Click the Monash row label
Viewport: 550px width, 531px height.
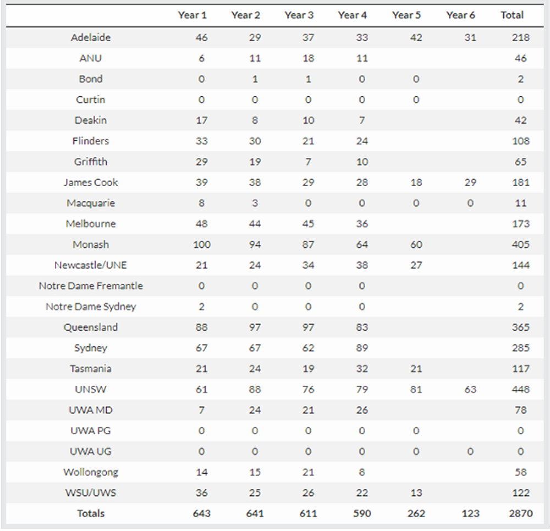(x=91, y=245)
